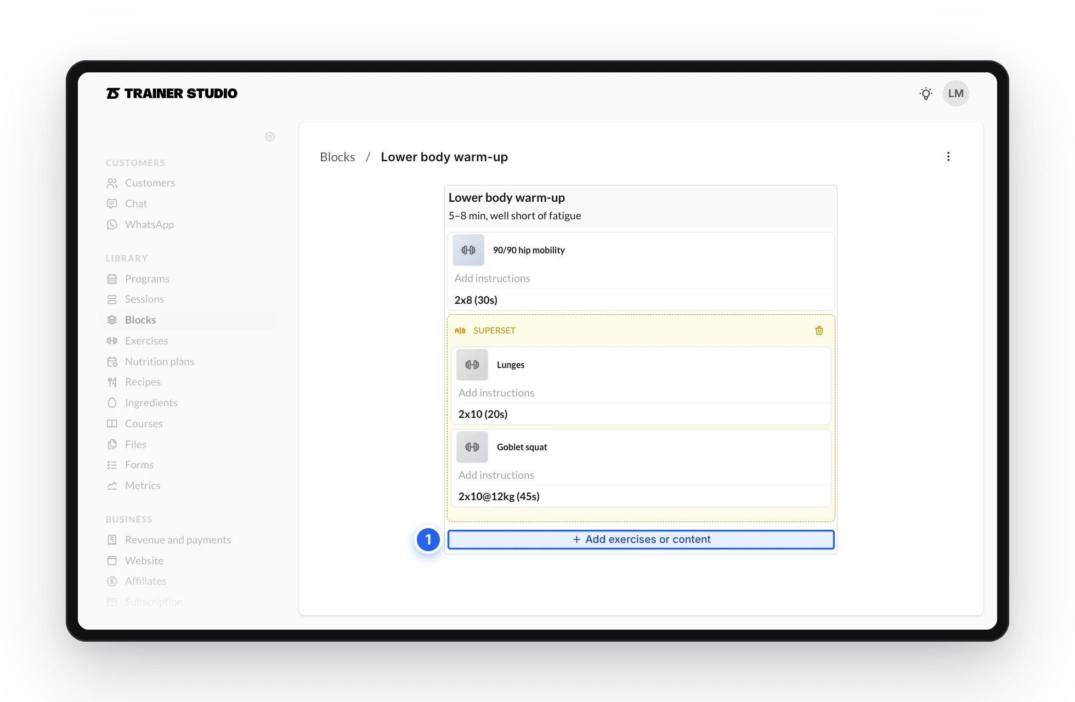Open the block three-dot options menu
The image size is (1075, 702).
(x=948, y=157)
